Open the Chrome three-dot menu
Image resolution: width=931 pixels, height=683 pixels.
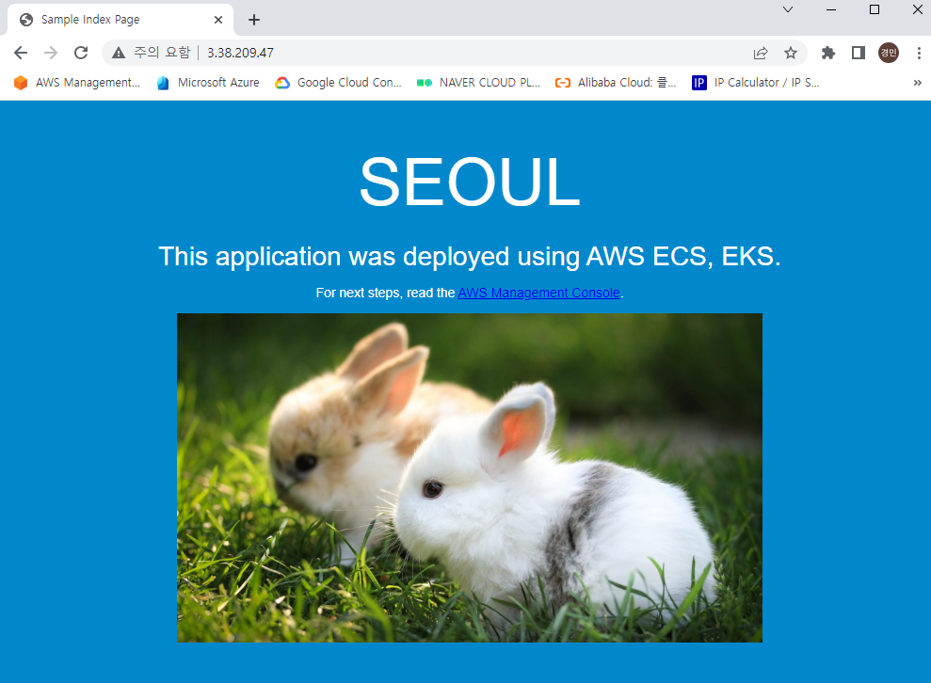pyautogui.click(x=919, y=53)
